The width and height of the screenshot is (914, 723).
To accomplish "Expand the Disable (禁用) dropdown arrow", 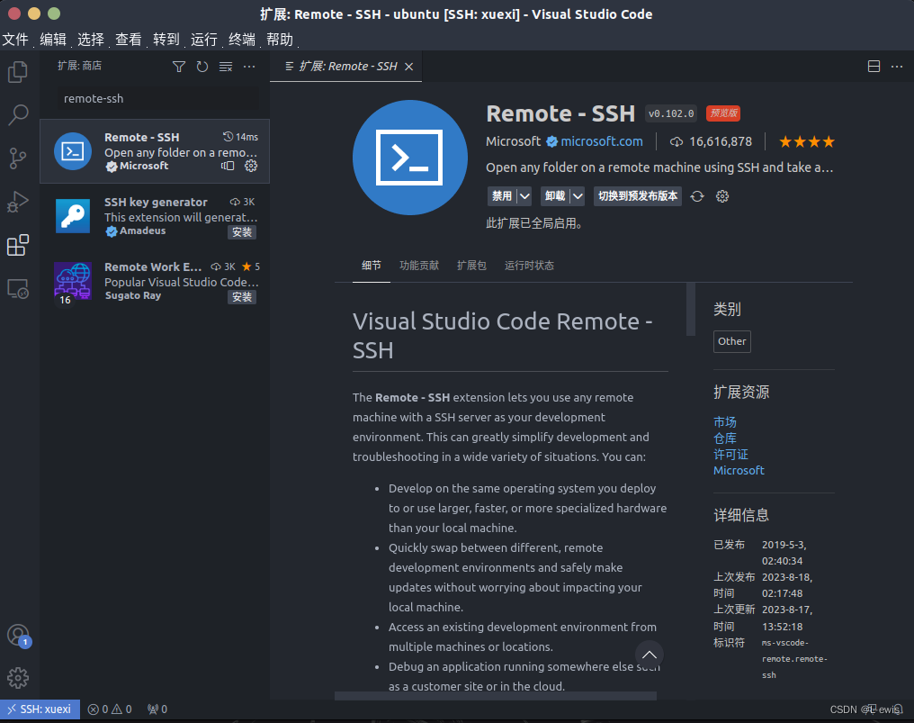I will click(x=524, y=196).
